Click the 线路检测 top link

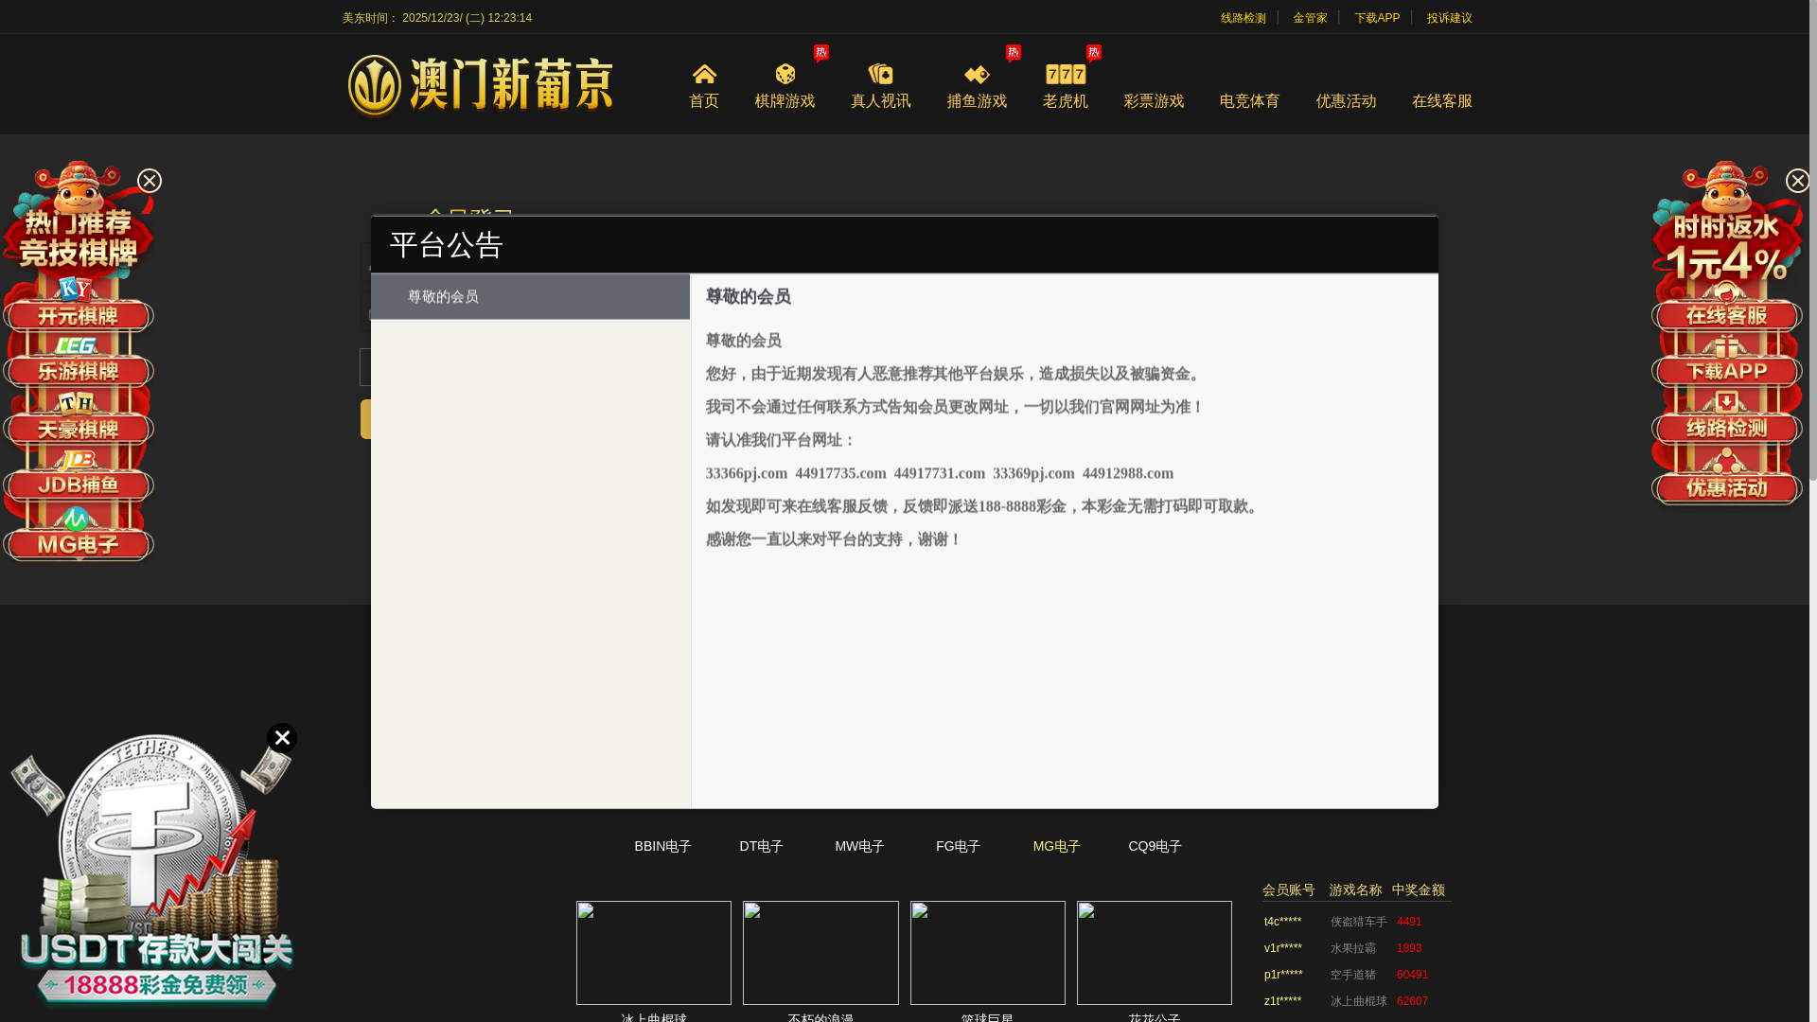[x=1243, y=18]
